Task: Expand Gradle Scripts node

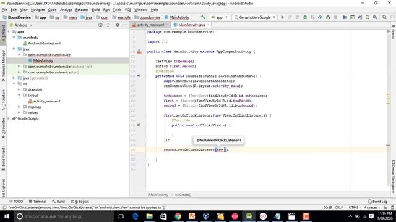Action: [x=9, y=118]
